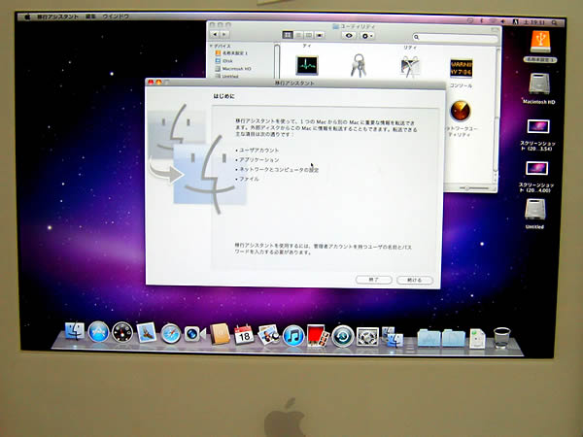Image resolution: width=583 pixels, height=437 pixels.
Task: Open the 編集 menu
Action: click(x=90, y=17)
